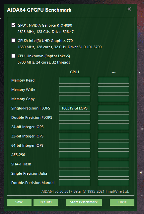144x214 pixels.
Task: Click the second-column Double-Precision Mandel field
Action: click(113, 183)
